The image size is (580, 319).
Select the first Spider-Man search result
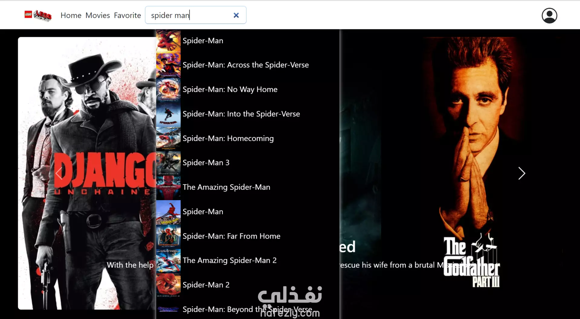pyautogui.click(x=248, y=41)
